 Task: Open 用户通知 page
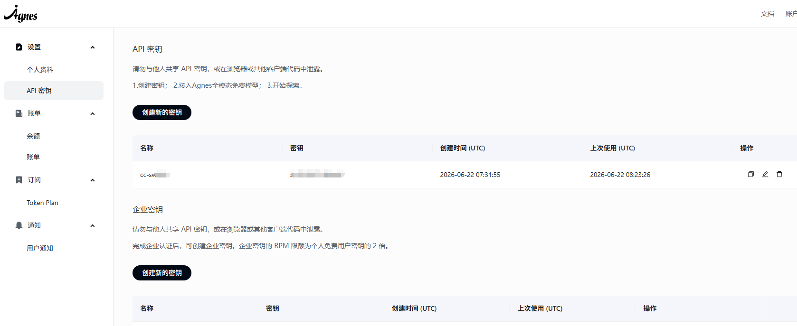click(40, 248)
